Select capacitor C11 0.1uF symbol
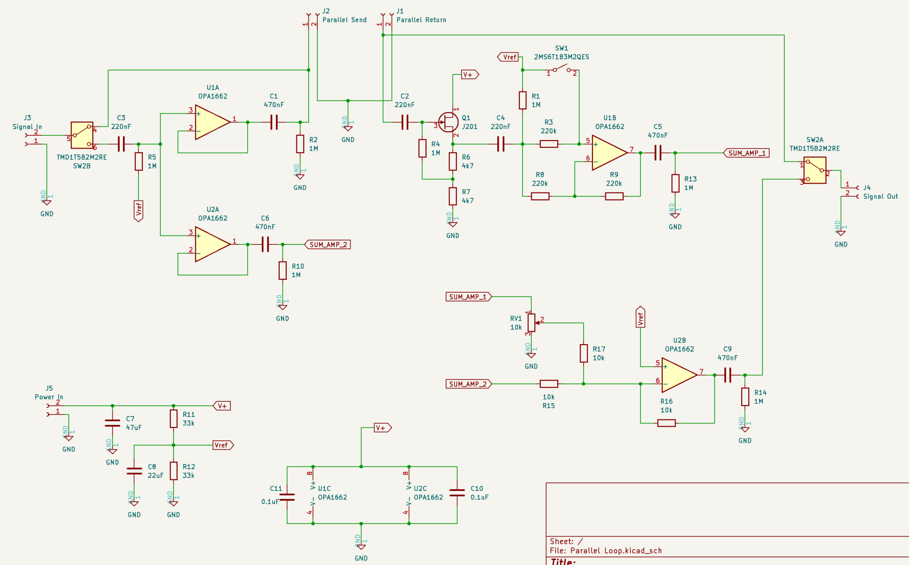909x565 pixels. pyautogui.click(x=287, y=497)
